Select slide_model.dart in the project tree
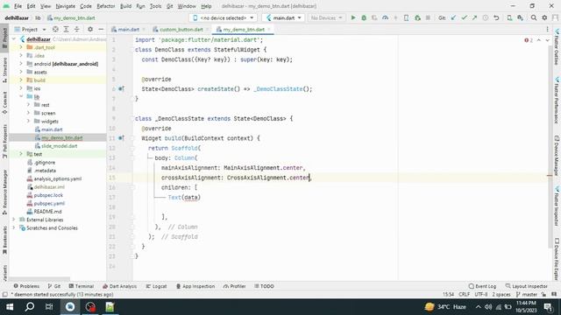Screen dimensions: 561x315 tap(59, 146)
